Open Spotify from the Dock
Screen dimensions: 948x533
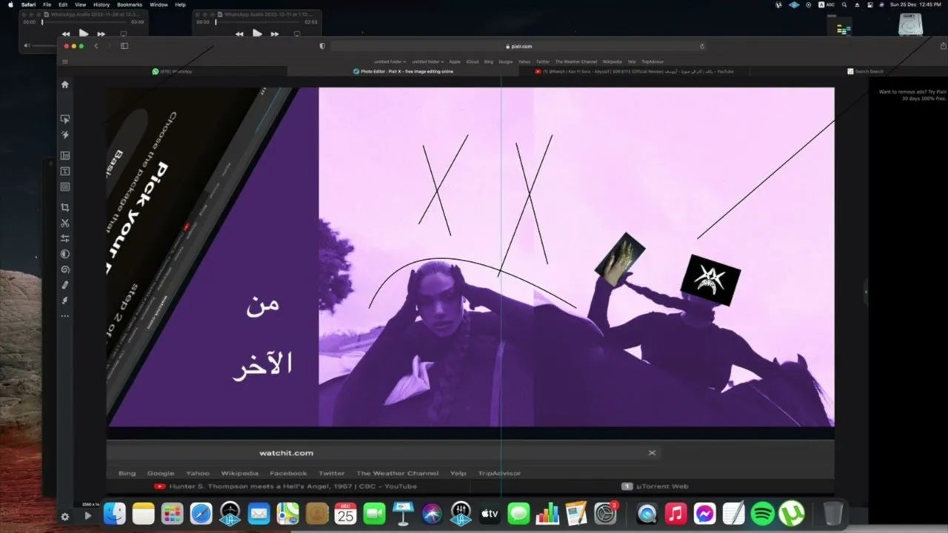pyautogui.click(x=763, y=513)
